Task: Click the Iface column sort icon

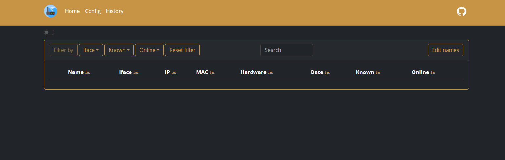Action: coord(136,72)
